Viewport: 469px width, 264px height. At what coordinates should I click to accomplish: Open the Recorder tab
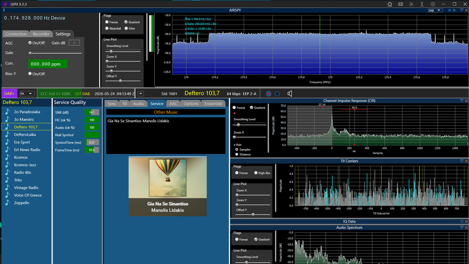point(41,34)
